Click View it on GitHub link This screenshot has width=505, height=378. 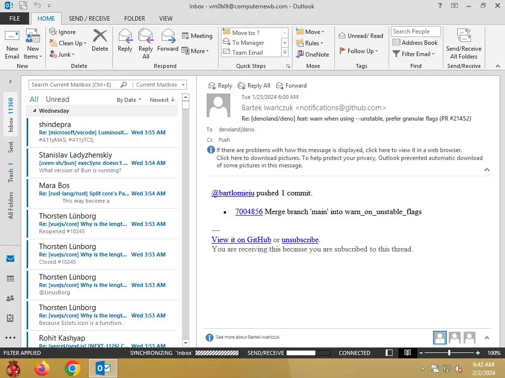(241, 240)
